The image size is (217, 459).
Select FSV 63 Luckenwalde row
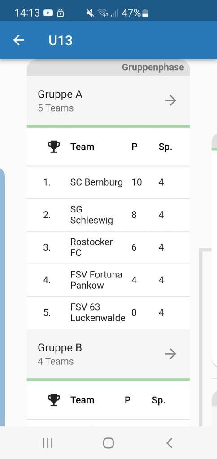tap(108, 312)
